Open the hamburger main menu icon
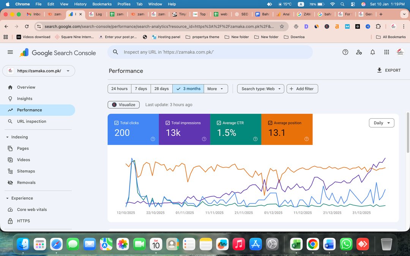 tap(10, 52)
